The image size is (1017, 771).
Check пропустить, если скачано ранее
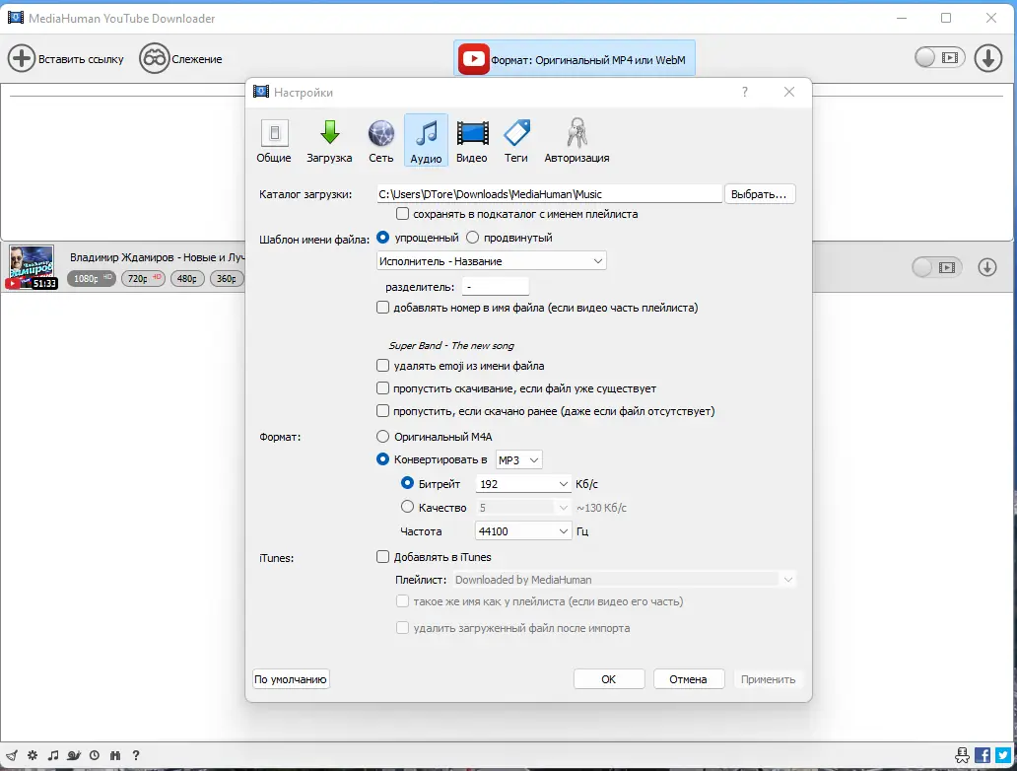click(382, 411)
